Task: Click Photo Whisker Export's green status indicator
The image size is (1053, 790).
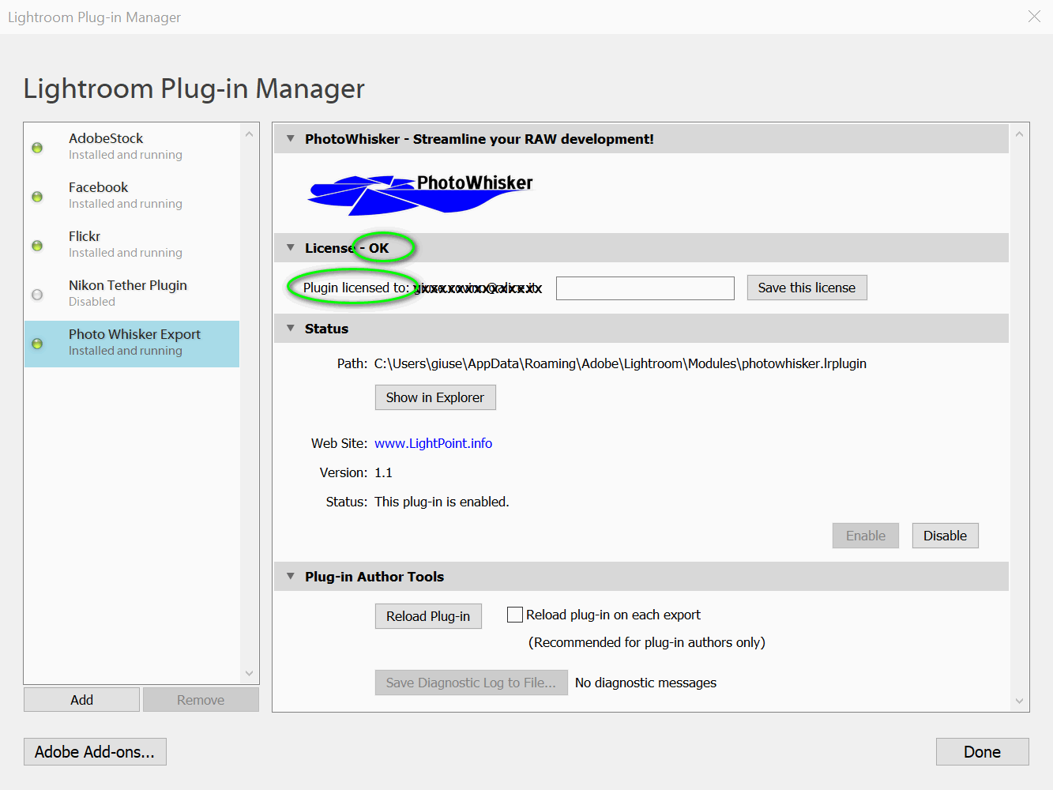Action: coord(37,344)
